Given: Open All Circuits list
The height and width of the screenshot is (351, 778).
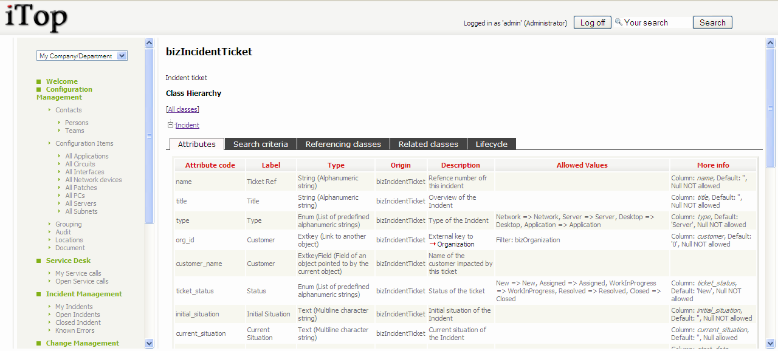Looking at the screenshot, I should [80, 164].
